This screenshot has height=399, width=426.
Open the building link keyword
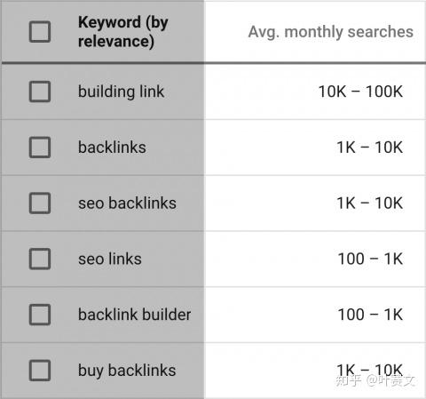(x=121, y=92)
